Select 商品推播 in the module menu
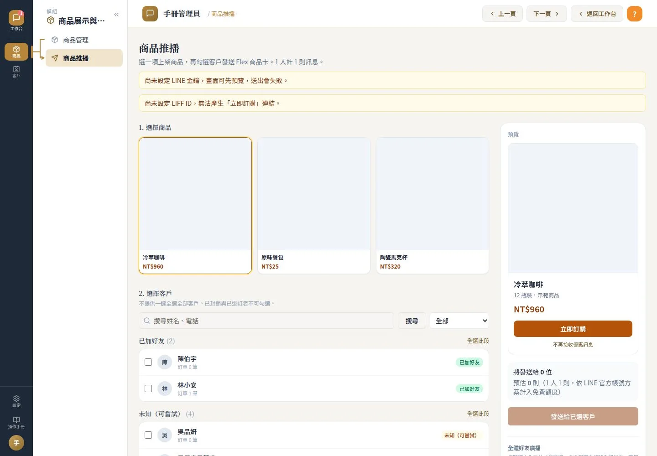The height and width of the screenshot is (456, 657). click(x=84, y=58)
